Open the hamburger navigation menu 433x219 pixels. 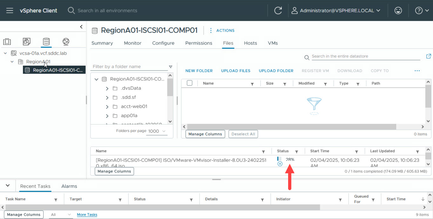[x=10, y=10]
